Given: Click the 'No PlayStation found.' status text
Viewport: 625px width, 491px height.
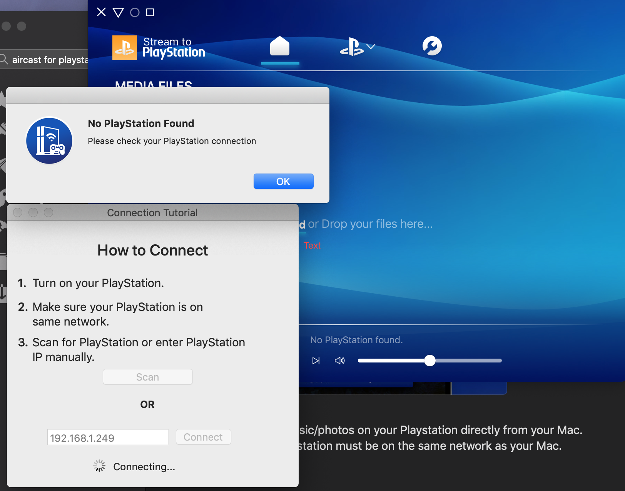Looking at the screenshot, I should pyautogui.click(x=356, y=340).
